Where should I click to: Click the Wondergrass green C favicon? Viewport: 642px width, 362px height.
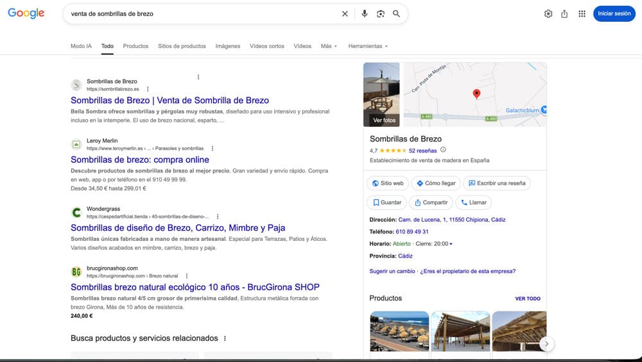[76, 213]
